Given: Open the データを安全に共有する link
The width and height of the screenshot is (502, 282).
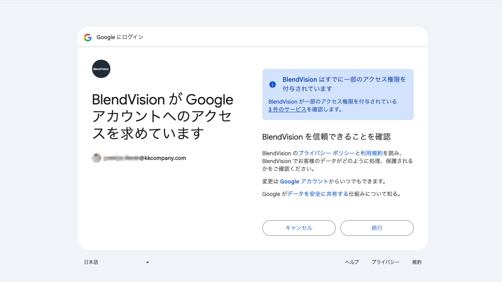Looking at the screenshot, I should coord(318,194).
